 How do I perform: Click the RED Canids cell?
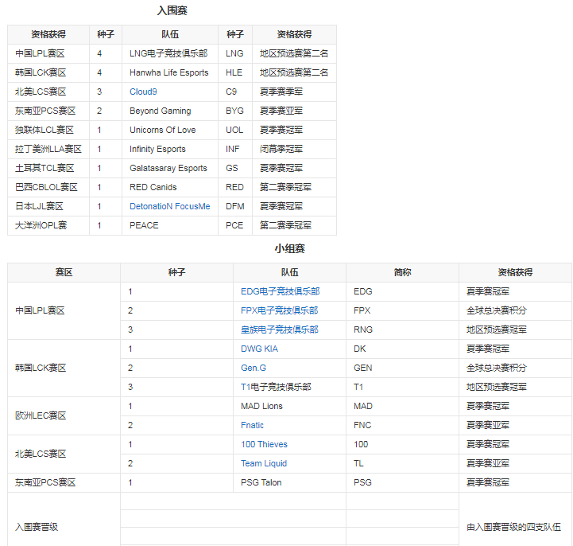point(170,187)
